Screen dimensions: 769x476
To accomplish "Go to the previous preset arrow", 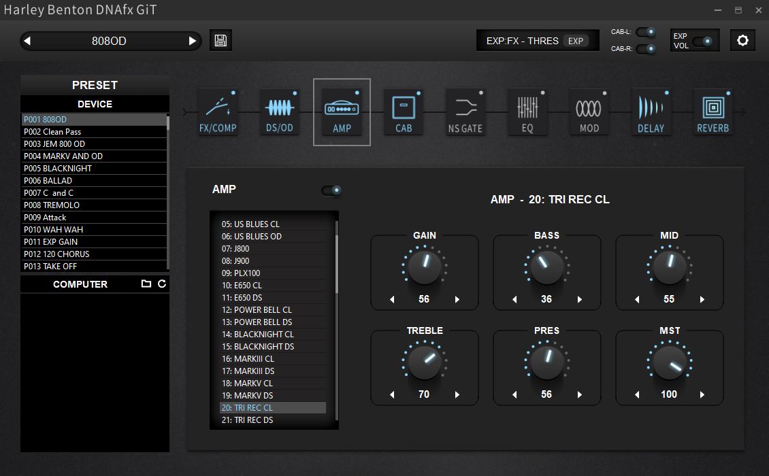I will pyautogui.click(x=27, y=41).
